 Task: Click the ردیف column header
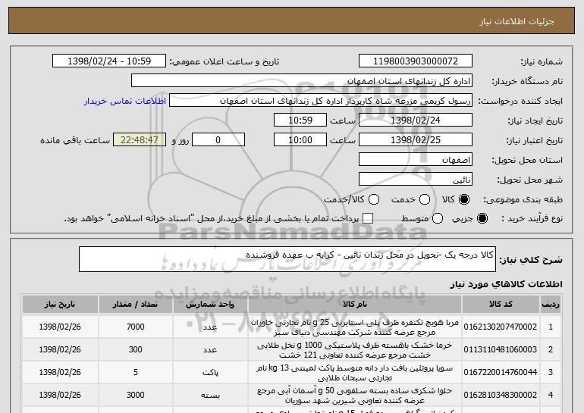click(x=551, y=305)
